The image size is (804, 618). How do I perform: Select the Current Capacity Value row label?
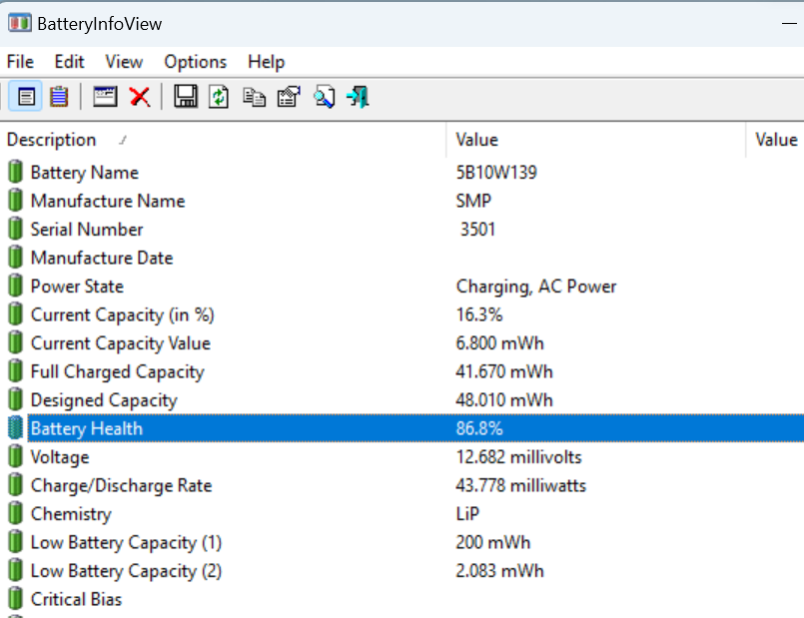point(121,343)
